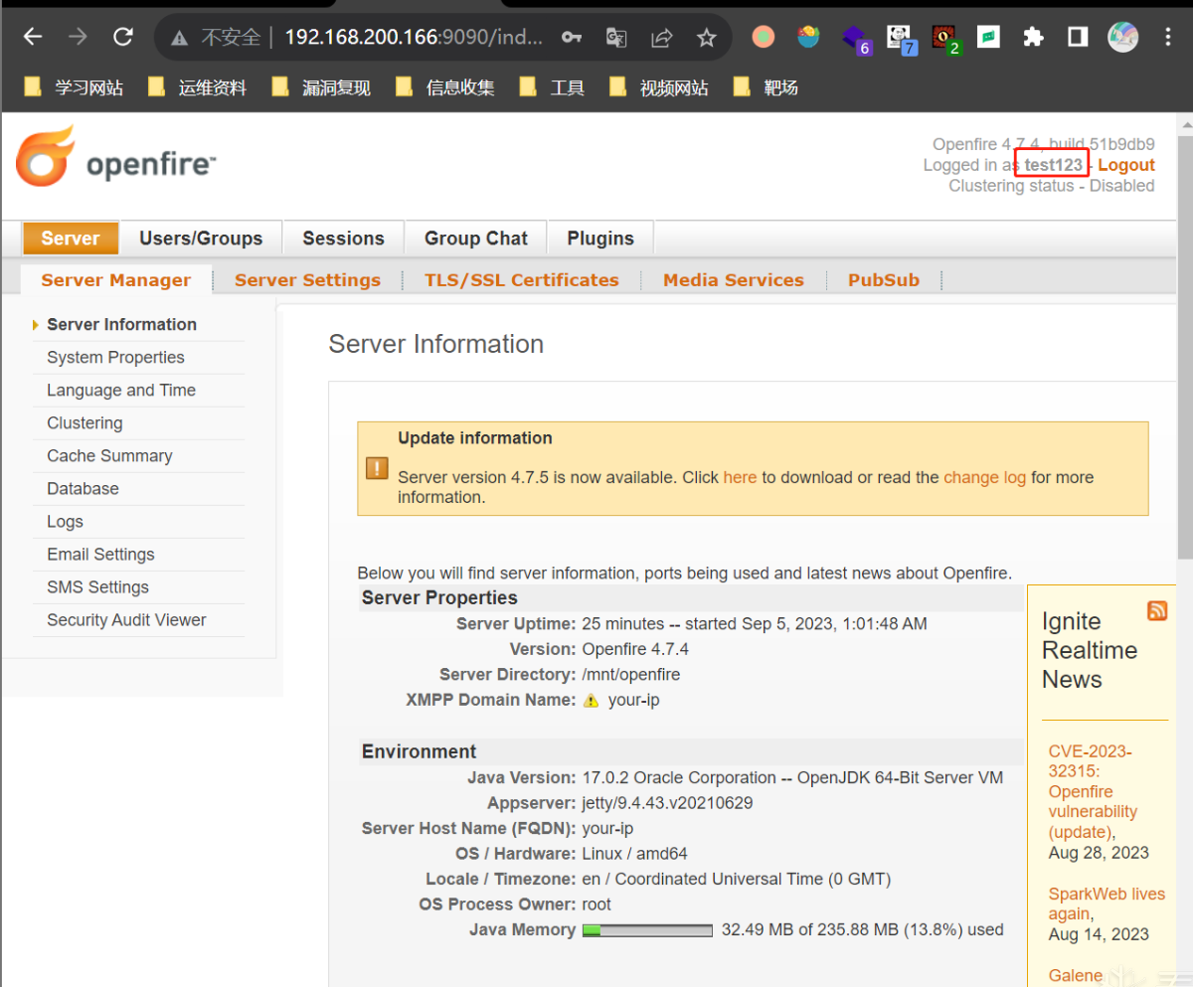Viewport: 1193px width, 987px height.
Task: Select the Server Settings subtab
Action: coord(307,280)
